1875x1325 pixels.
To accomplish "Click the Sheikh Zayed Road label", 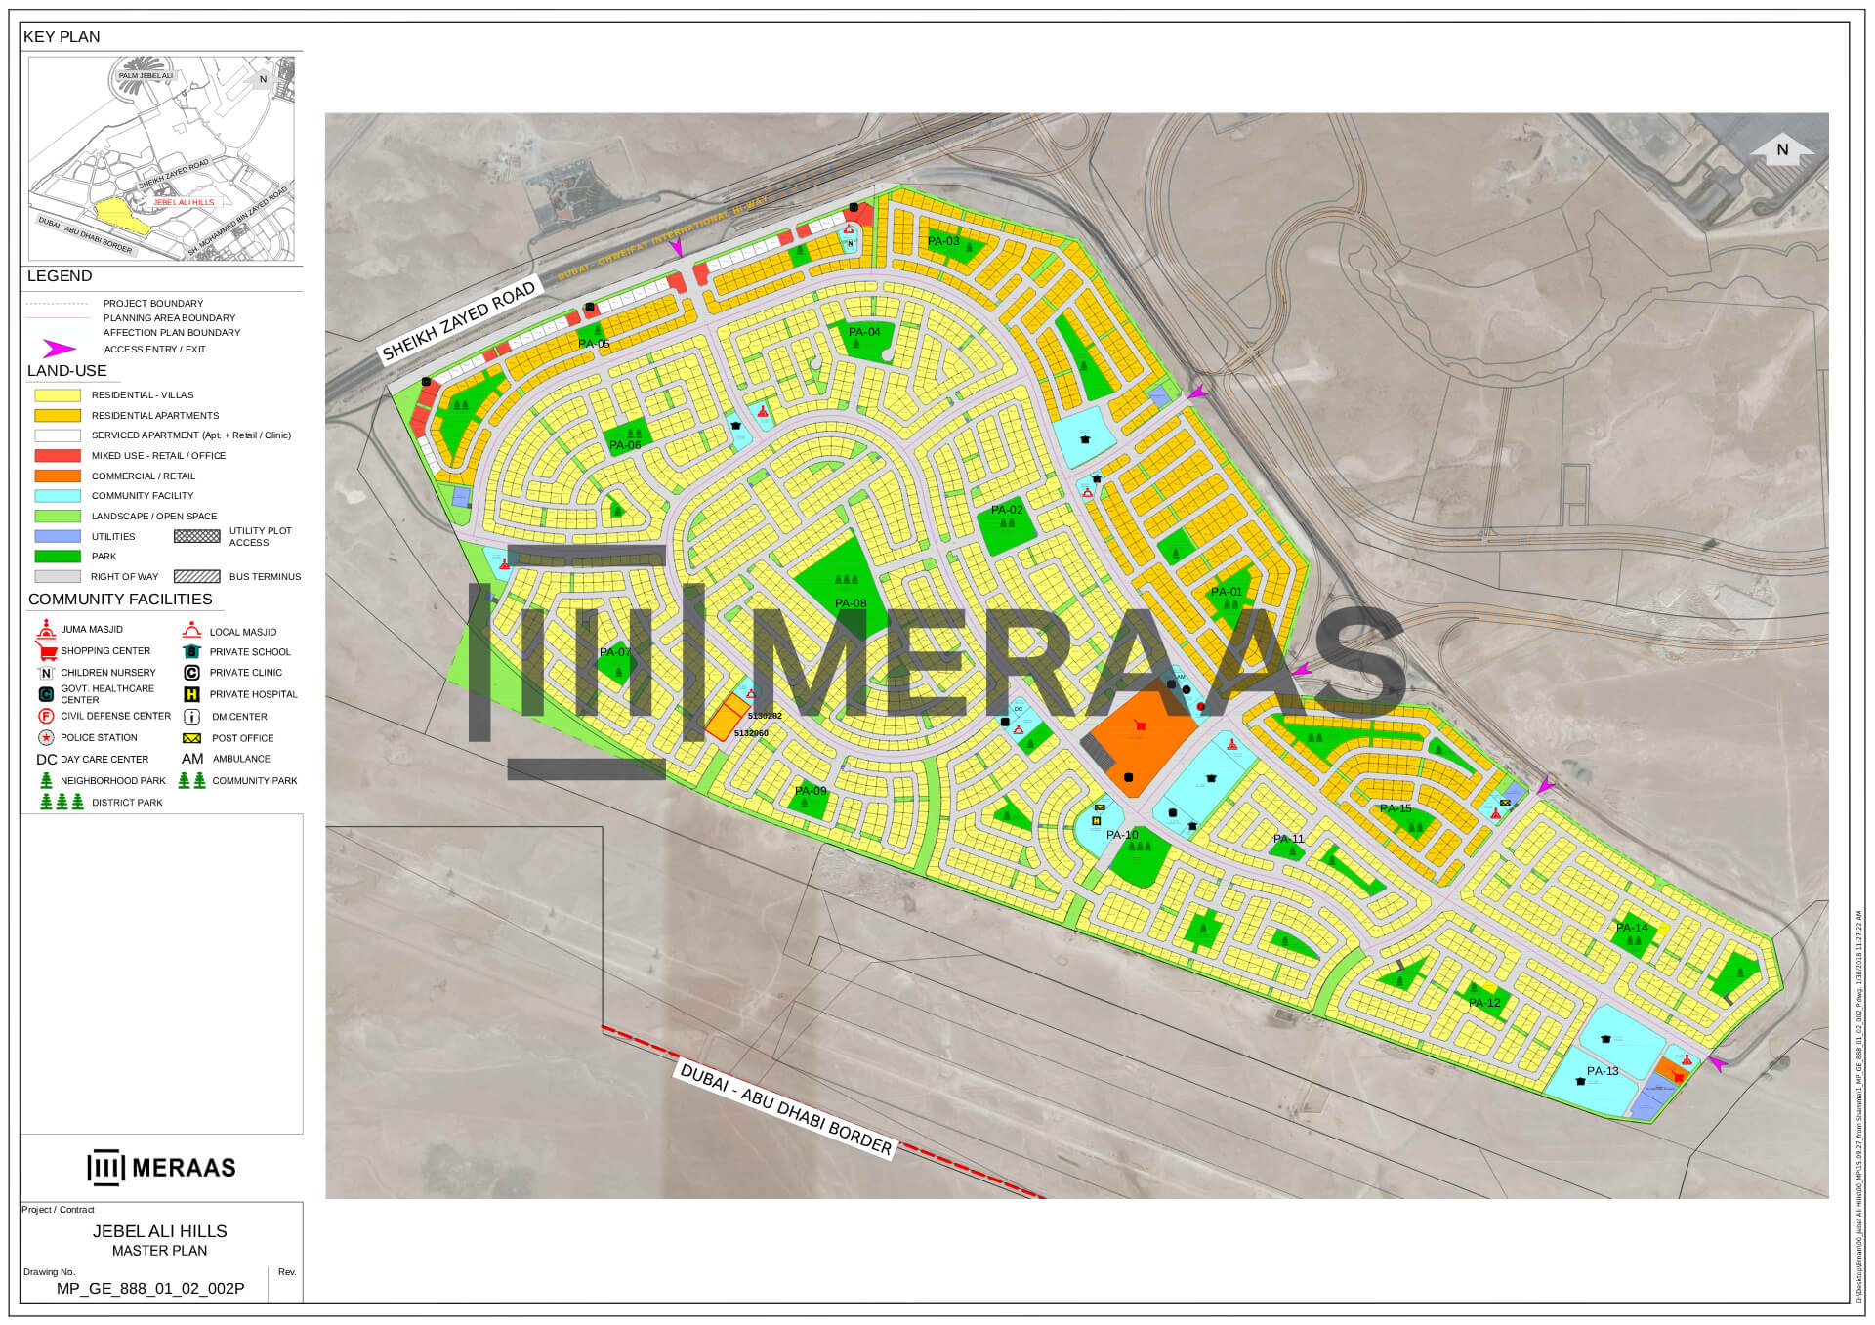I will 458,320.
